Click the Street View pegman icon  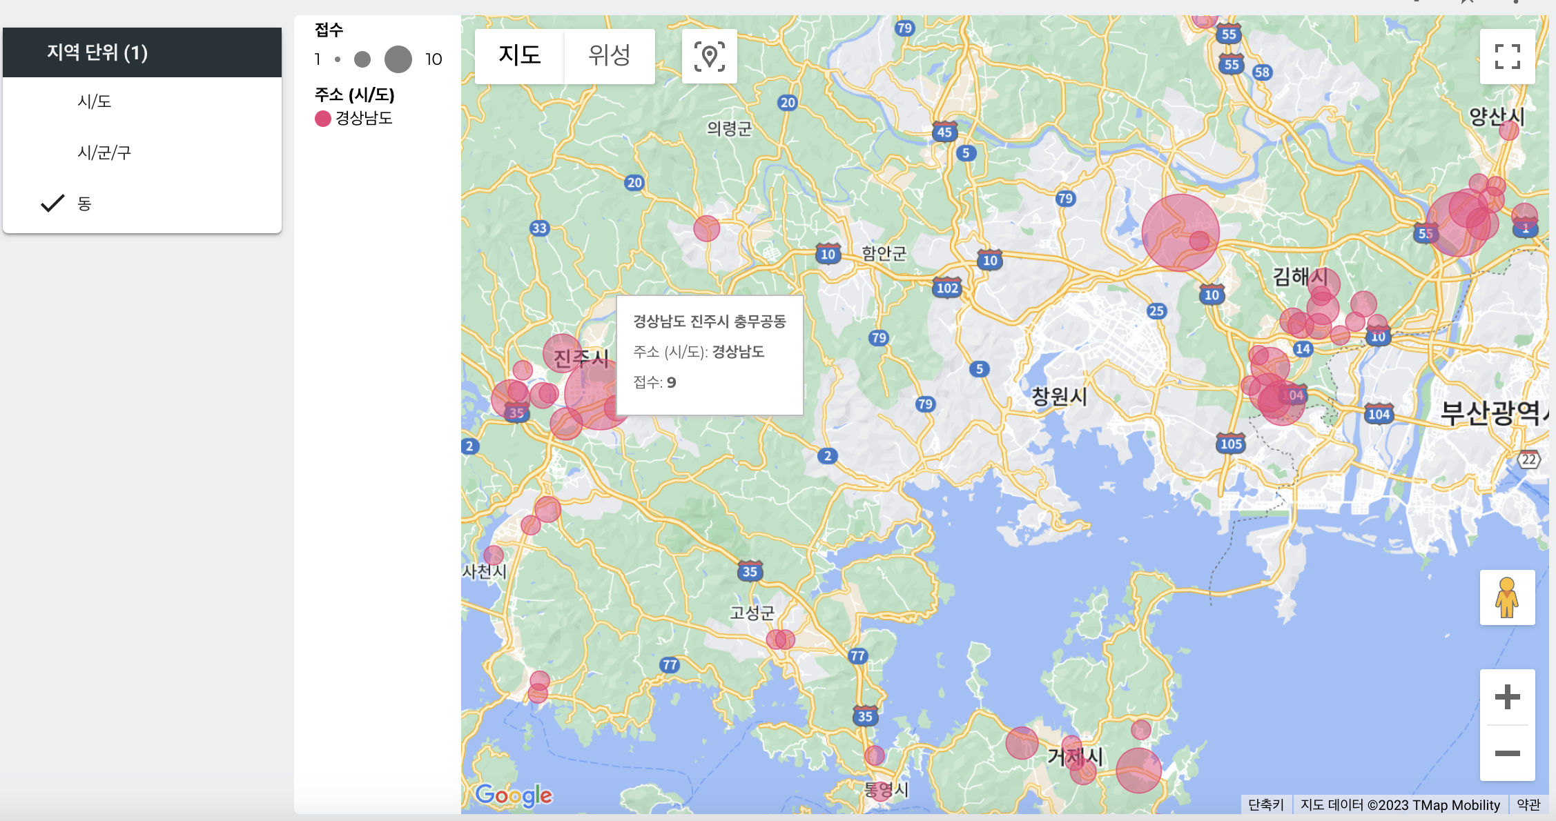pyautogui.click(x=1507, y=597)
